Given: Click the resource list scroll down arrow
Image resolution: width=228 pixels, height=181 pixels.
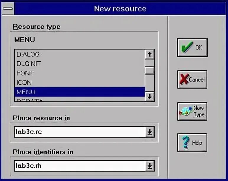Looking at the screenshot, I should [x=150, y=96].
